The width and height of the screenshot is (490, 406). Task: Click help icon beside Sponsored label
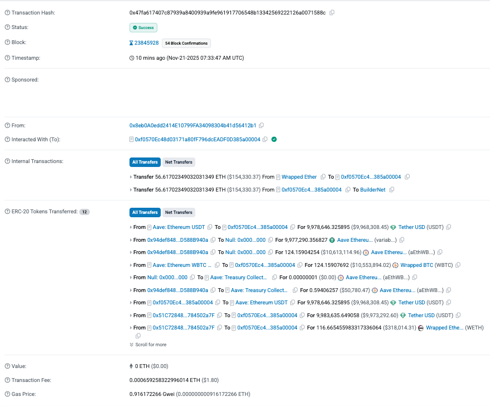point(7,80)
